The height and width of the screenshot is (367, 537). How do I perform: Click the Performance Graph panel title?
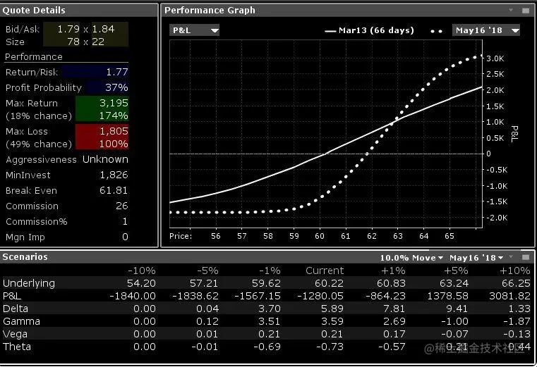(210, 11)
